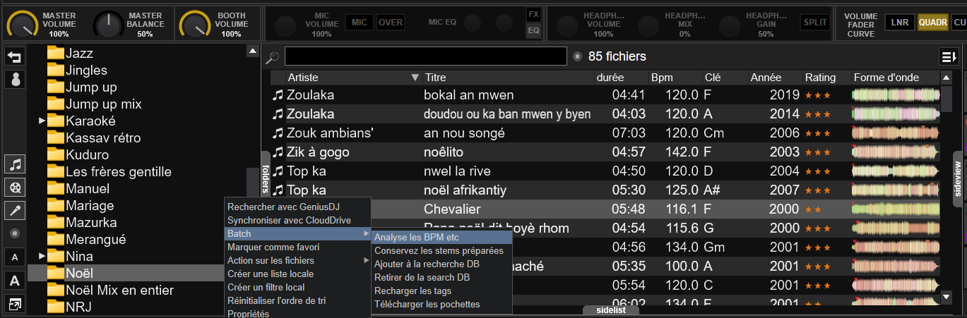
Task: Toggle the music note audio filter icon
Action: click(15, 164)
